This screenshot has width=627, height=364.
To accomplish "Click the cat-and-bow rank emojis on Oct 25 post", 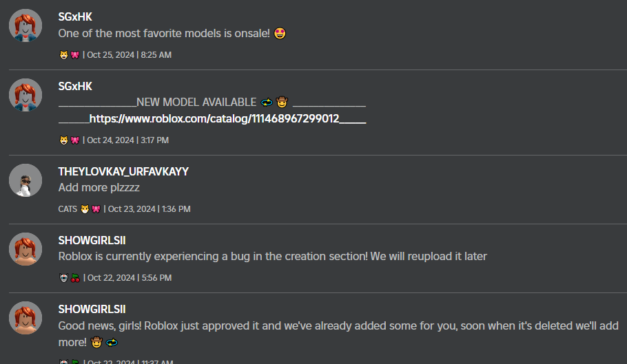I will coord(70,55).
